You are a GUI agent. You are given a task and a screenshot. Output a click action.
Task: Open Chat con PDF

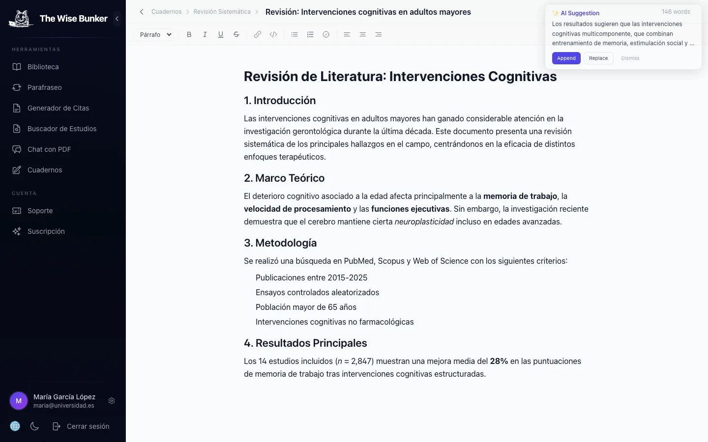coord(49,149)
